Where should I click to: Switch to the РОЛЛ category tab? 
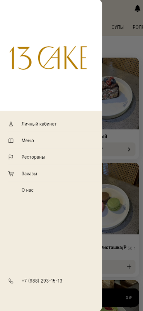pyautogui.click(x=138, y=27)
